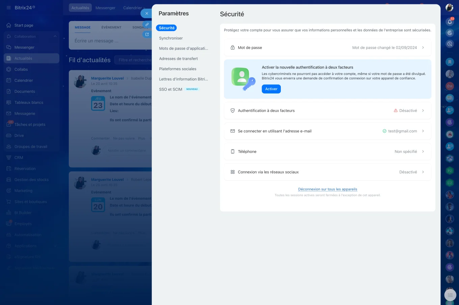Collapse the Collaboration section in sidebar
Image resolution: width=459 pixels, height=305 pixels.
coord(55,36)
